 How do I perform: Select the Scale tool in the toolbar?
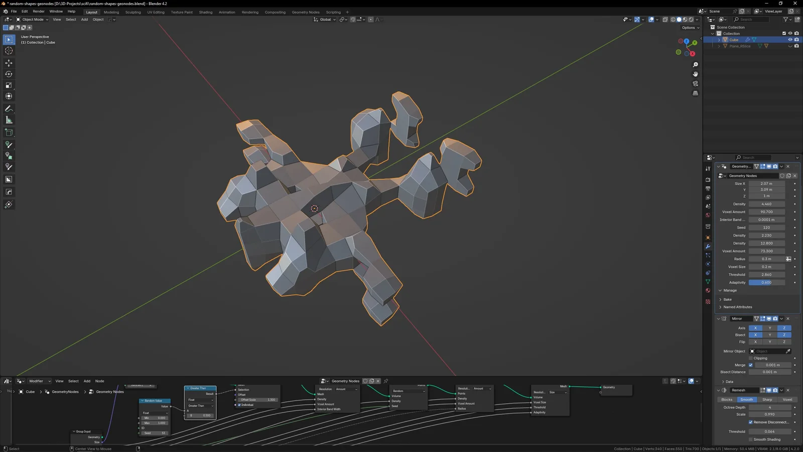click(x=9, y=85)
